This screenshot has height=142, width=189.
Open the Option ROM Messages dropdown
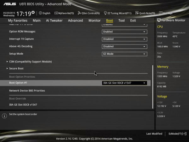pos(124,32)
